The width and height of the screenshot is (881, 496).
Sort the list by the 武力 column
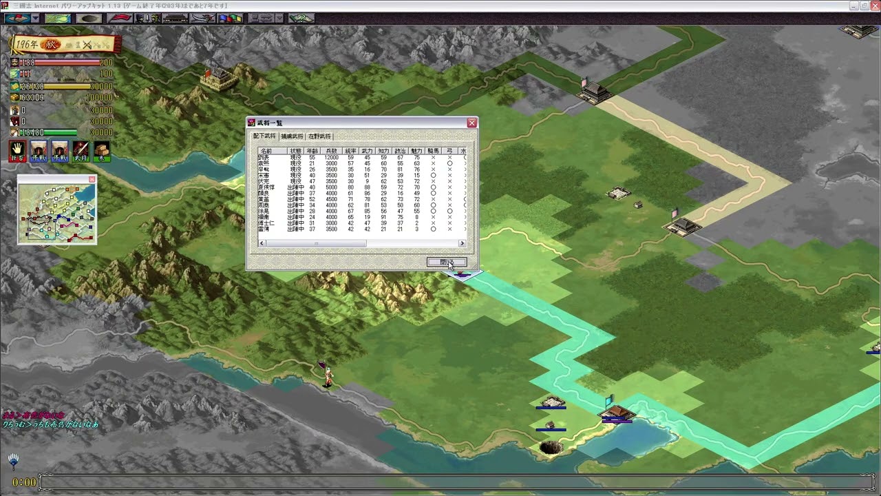(x=367, y=151)
